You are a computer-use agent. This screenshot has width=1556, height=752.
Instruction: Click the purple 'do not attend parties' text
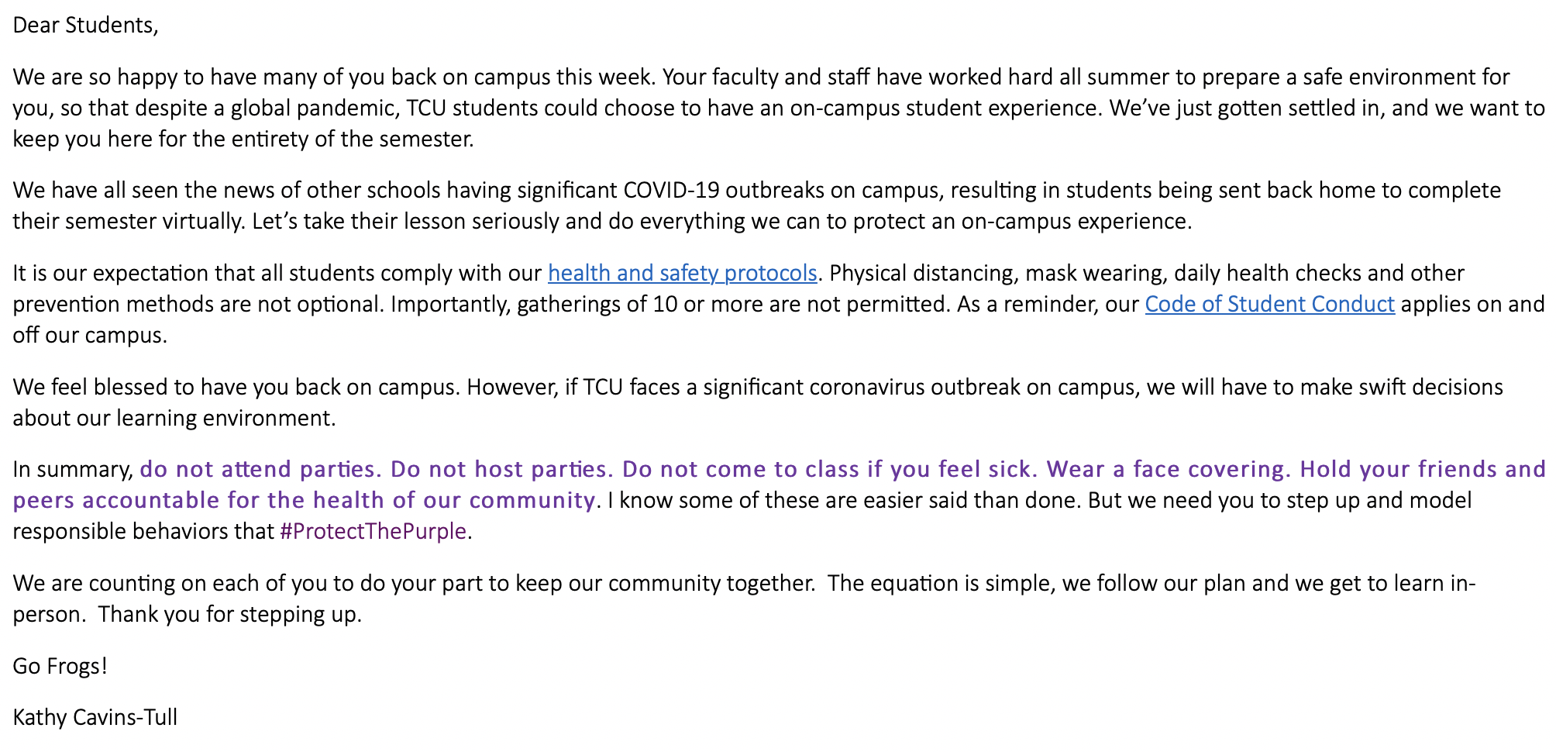260,470
